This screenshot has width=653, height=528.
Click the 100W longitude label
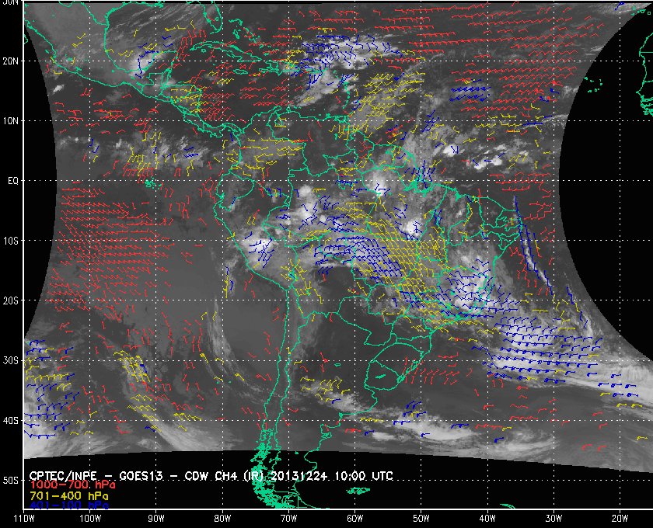click(90, 519)
